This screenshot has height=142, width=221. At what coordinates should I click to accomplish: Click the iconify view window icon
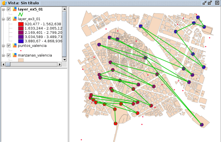(204, 3)
